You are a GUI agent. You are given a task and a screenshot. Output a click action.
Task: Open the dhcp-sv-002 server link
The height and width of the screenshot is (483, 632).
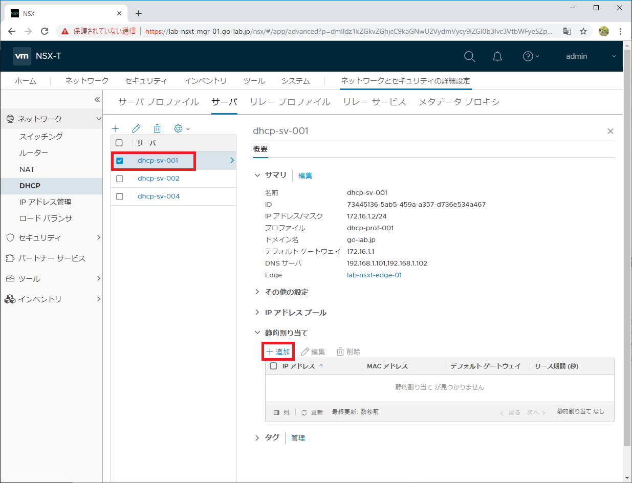pos(159,179)
